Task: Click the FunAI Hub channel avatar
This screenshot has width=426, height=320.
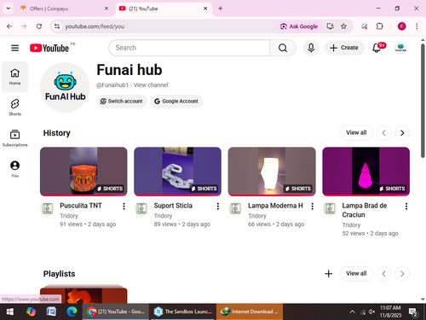Action: click(65, 87)
